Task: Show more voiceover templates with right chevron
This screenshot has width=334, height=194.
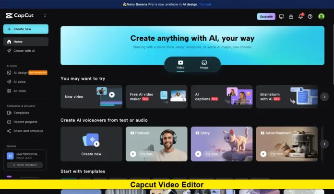Action: point(324,144)
